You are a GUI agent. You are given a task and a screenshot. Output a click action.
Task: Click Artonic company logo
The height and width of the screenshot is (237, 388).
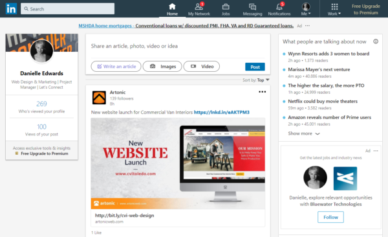(x=99, y=97)
